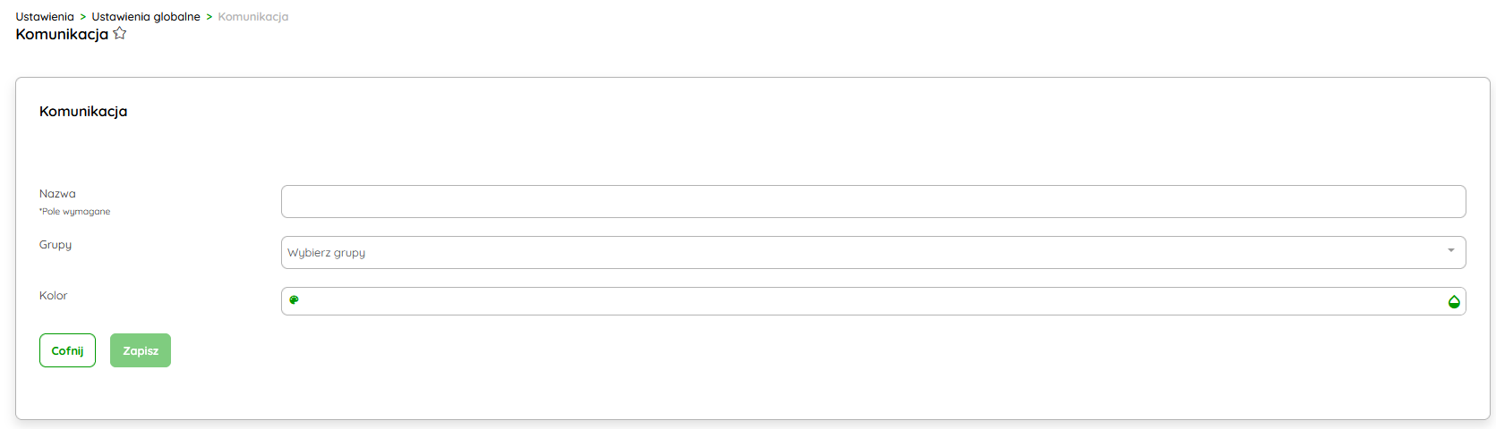The width and height of the screenshot is (1496, 429).
Task: Click inside the Kolor input field
Action: [x=873, y=301]
